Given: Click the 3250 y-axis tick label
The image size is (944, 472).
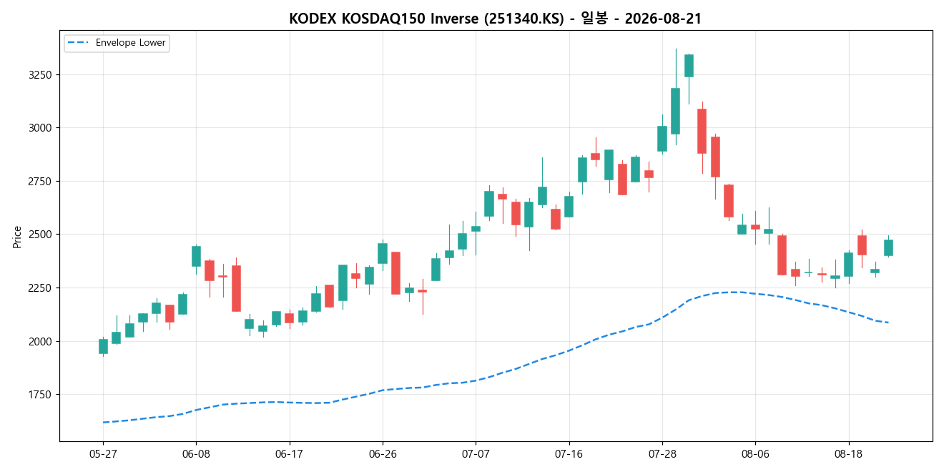Looking at the screenshot, I should (40, 74).
